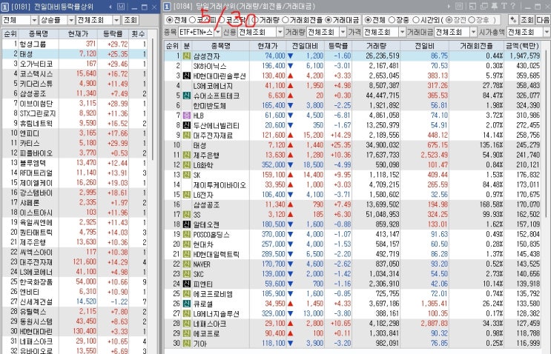Click the black 신 badge on 피엔티 row
This screenshot has width=551, height=354.
(187, 284)
